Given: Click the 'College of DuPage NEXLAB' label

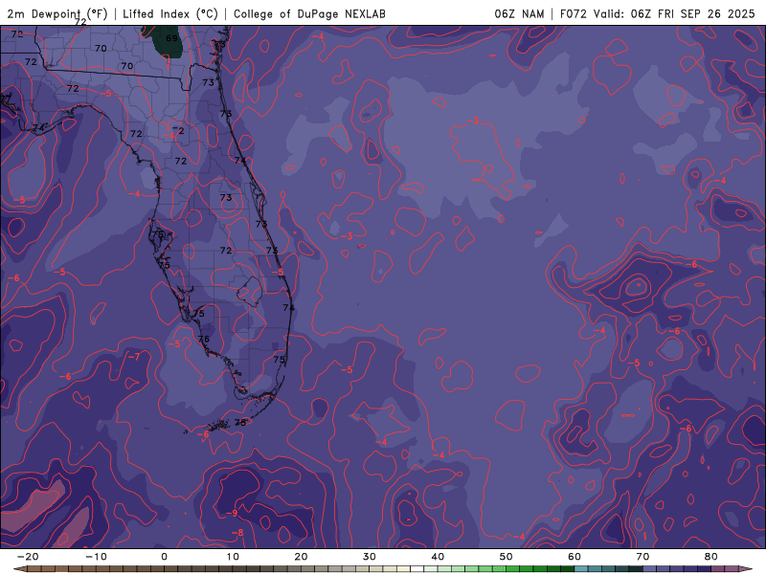Looking at the screenshot, I should [x=309, y=13].
